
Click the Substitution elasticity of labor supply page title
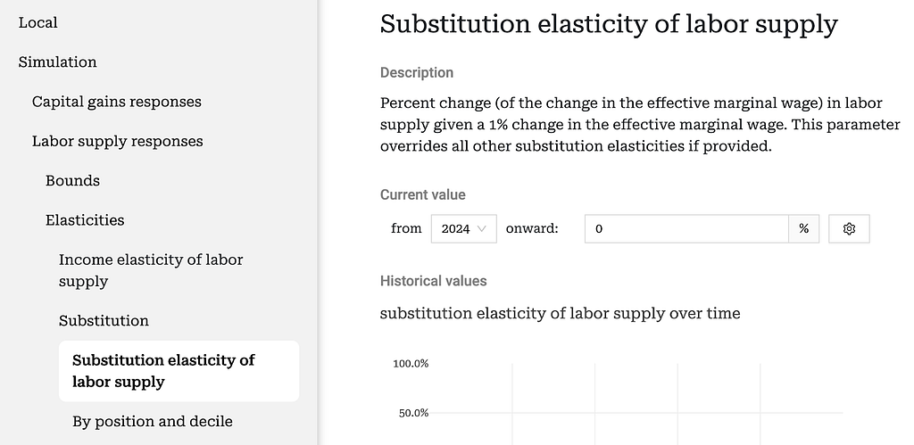[609, 24]
